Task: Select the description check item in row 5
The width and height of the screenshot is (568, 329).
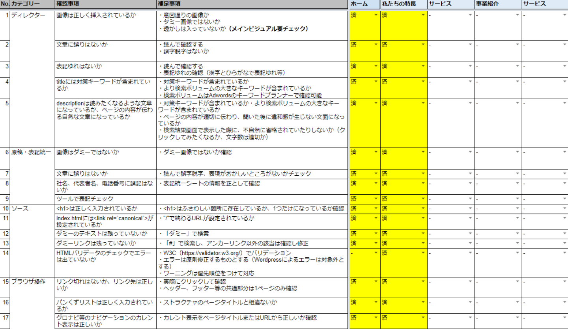Action: (105, 123)
